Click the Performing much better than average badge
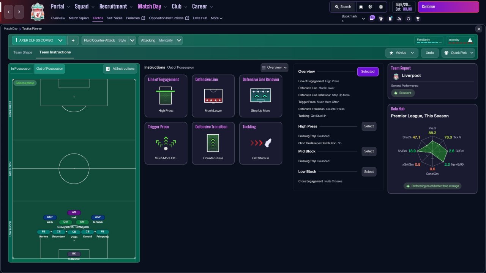 coord(432,186)
